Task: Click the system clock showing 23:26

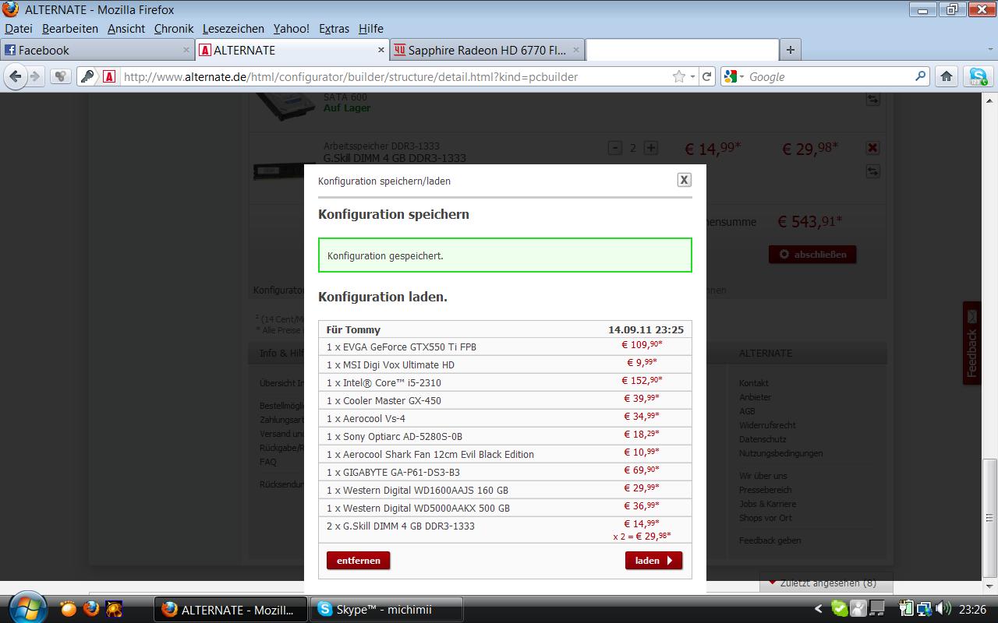Action: click(972, 610)
